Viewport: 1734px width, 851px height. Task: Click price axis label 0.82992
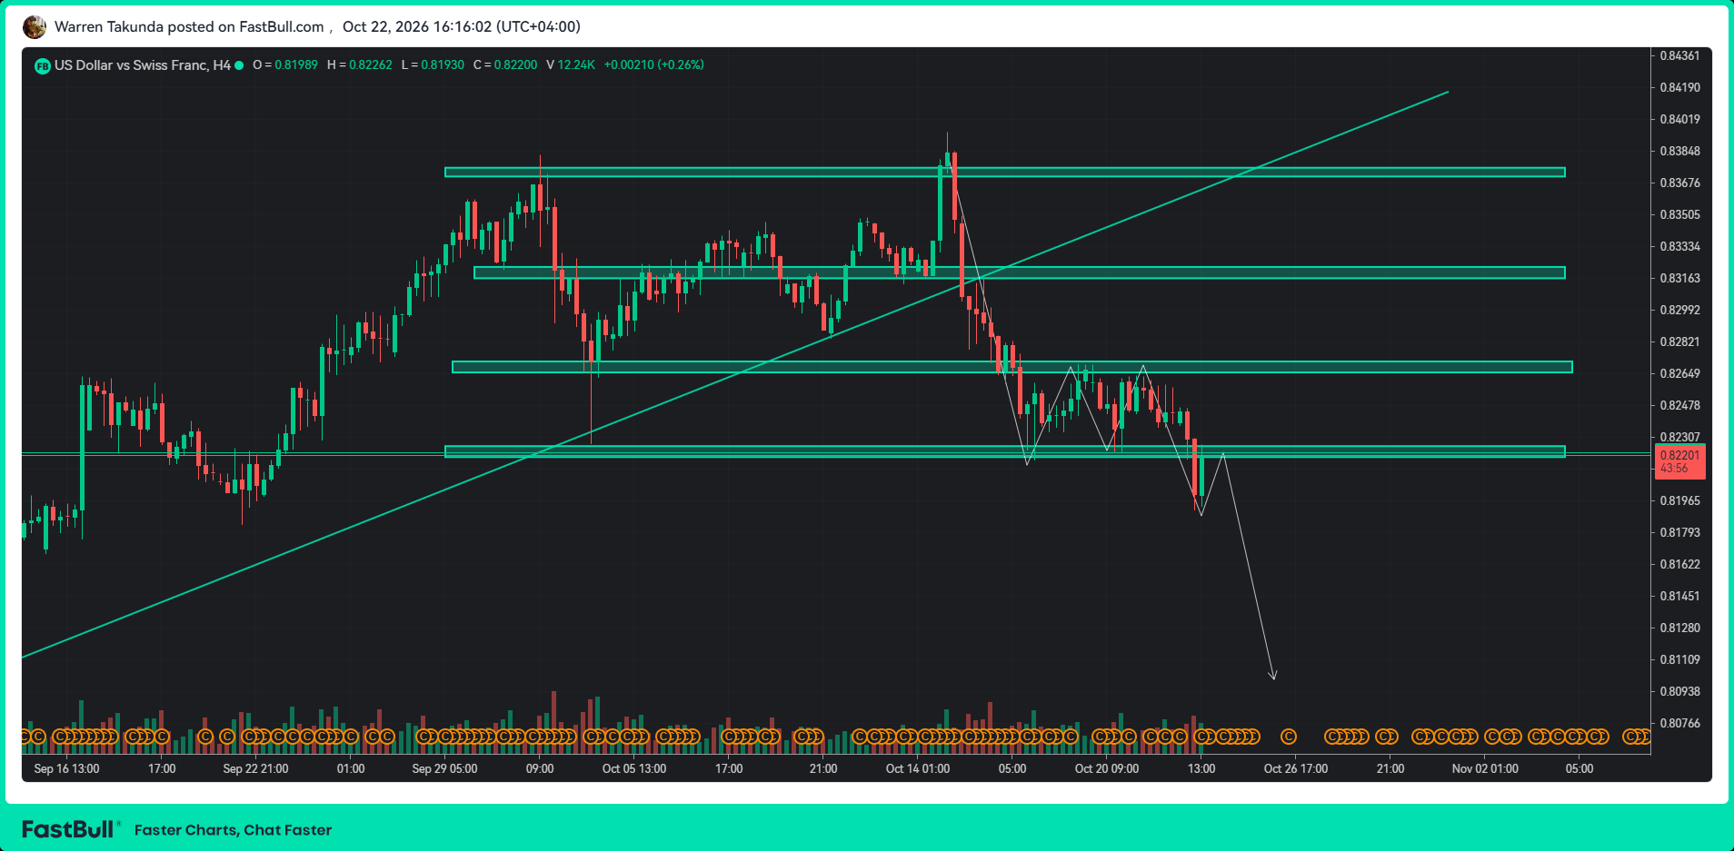point(1679,310)
